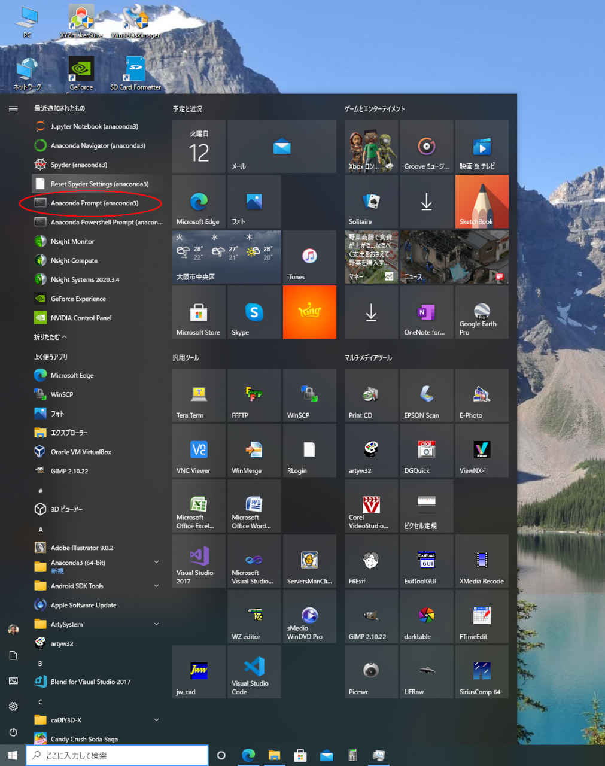Open the user account avatar menu
Screen dimensions: 605x766
pyautogui.click(x=13, y=630)
